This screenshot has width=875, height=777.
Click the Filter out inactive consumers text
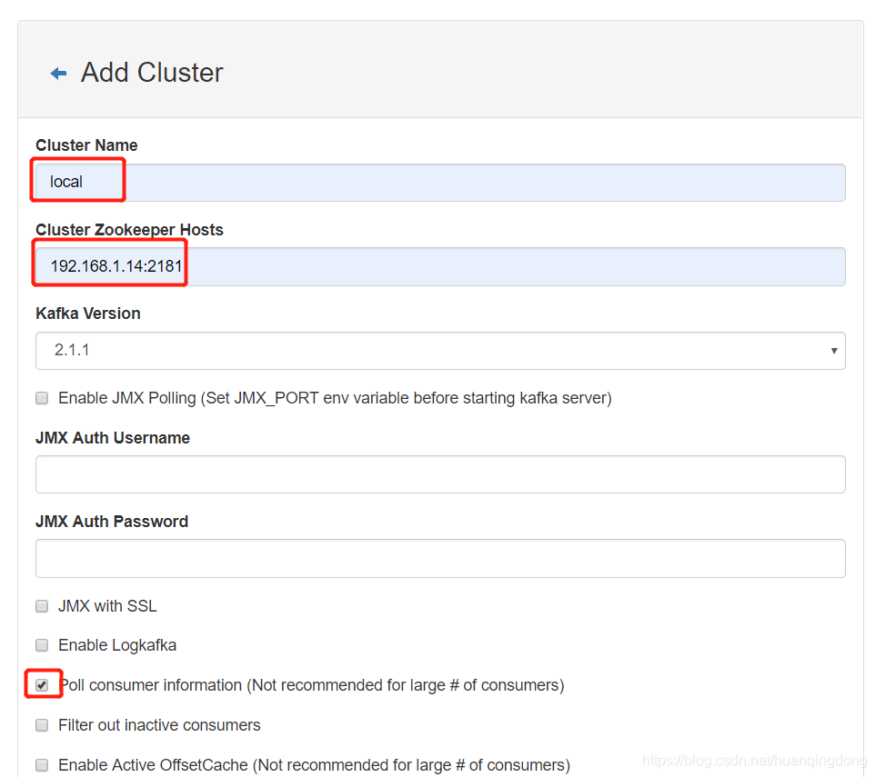click(159, 725)
